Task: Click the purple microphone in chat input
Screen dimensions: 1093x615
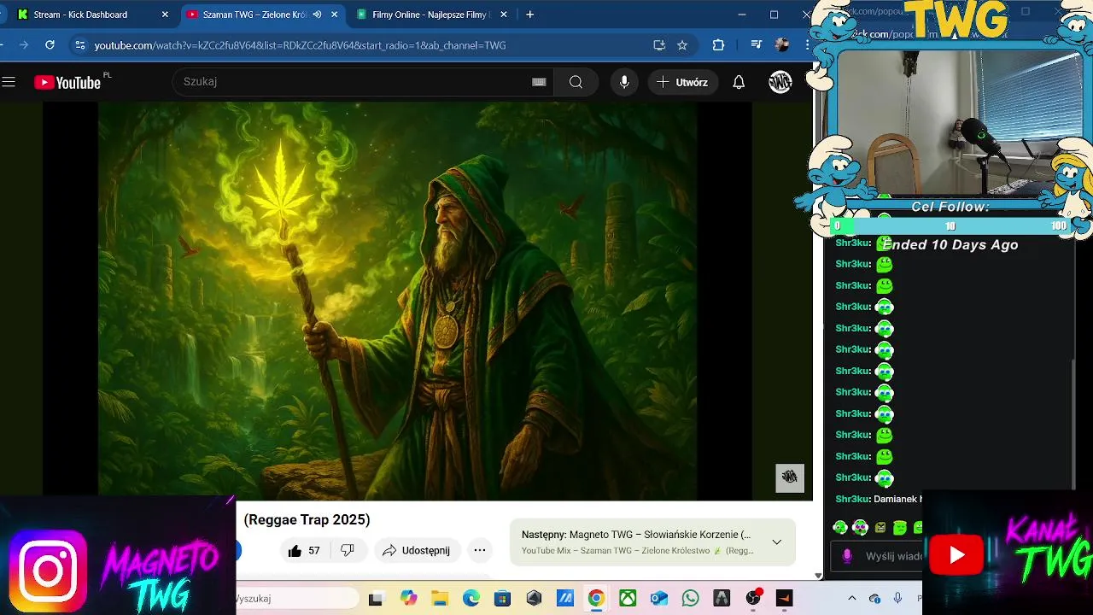Action: coord(847,556)
